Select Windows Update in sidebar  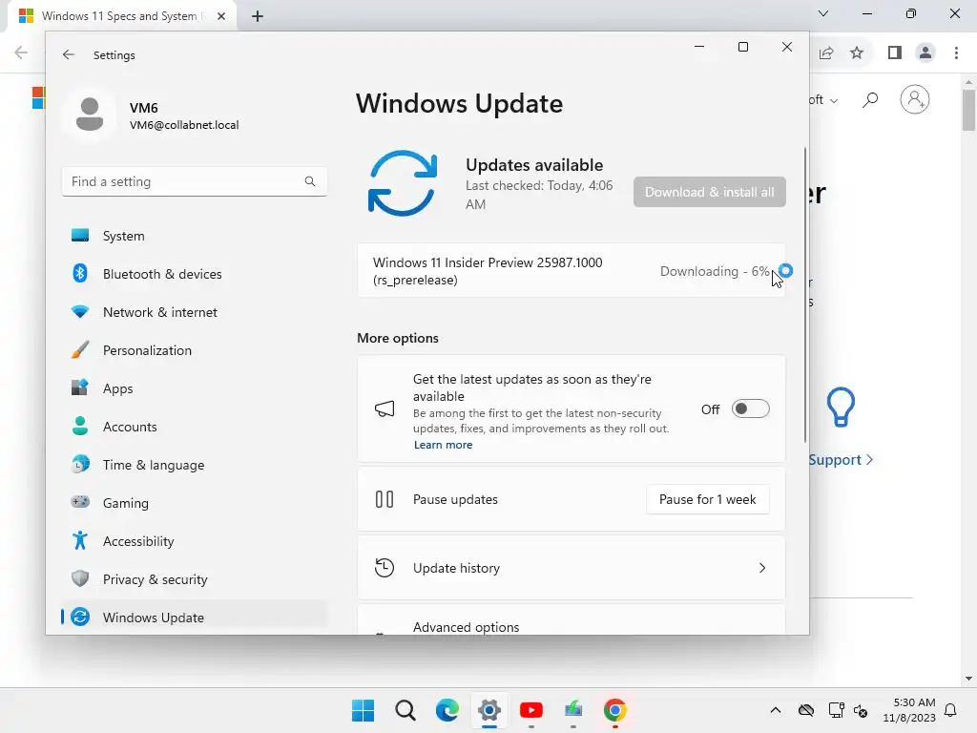(x=194, y=618)
